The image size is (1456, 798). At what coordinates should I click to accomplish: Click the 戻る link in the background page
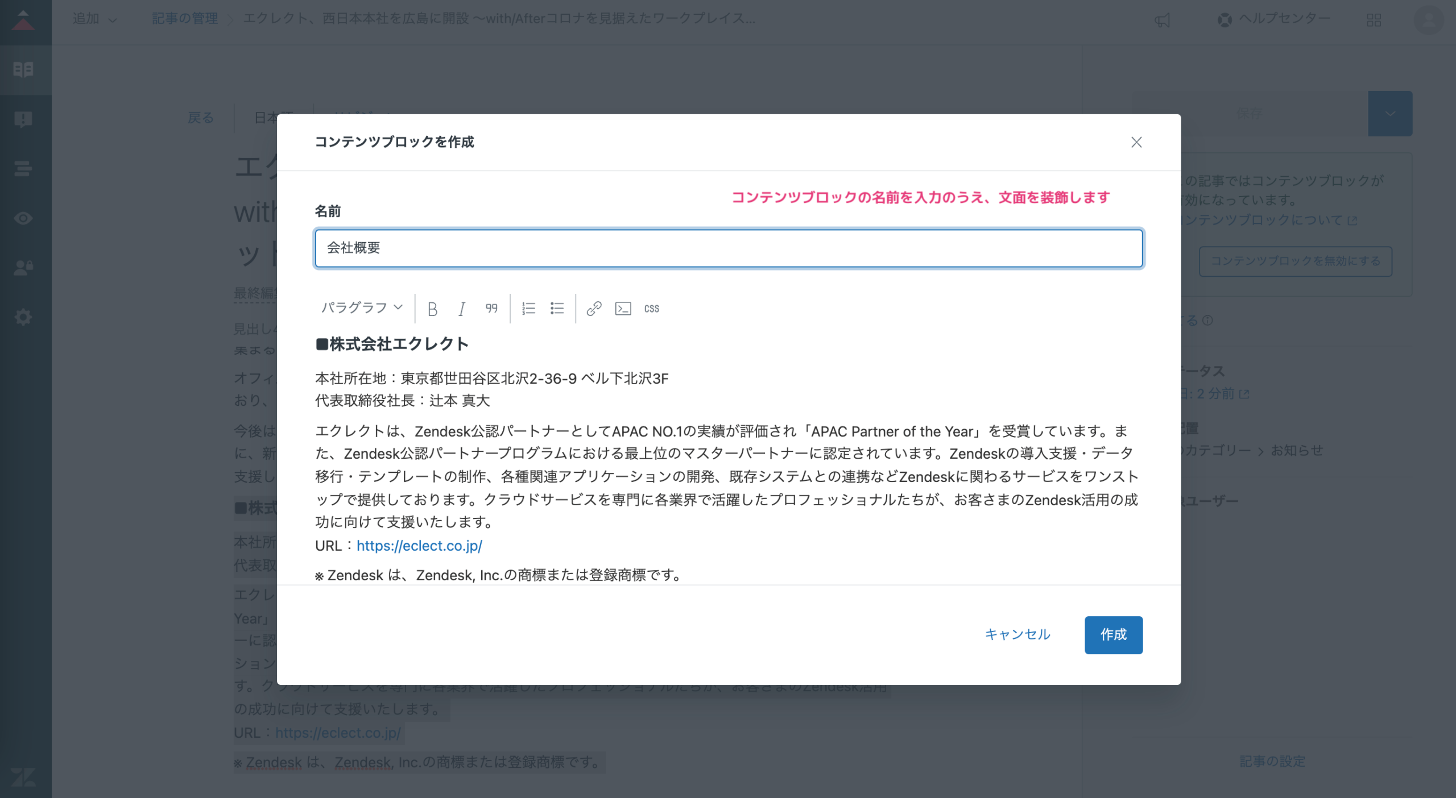pyautogui.click(x=201, y=118)
